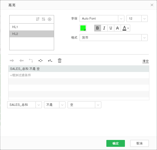Expand the 货币 format dropdown
Screen dimensions: 157x150
[145, 38]
